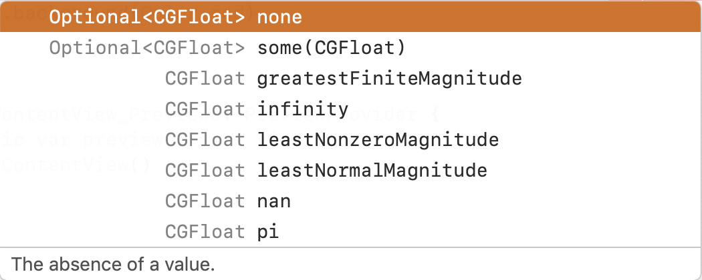This screenshot has width=702, height=280.
Task: Click the faded "ic var preview" code text
Action: click(80, 140)
